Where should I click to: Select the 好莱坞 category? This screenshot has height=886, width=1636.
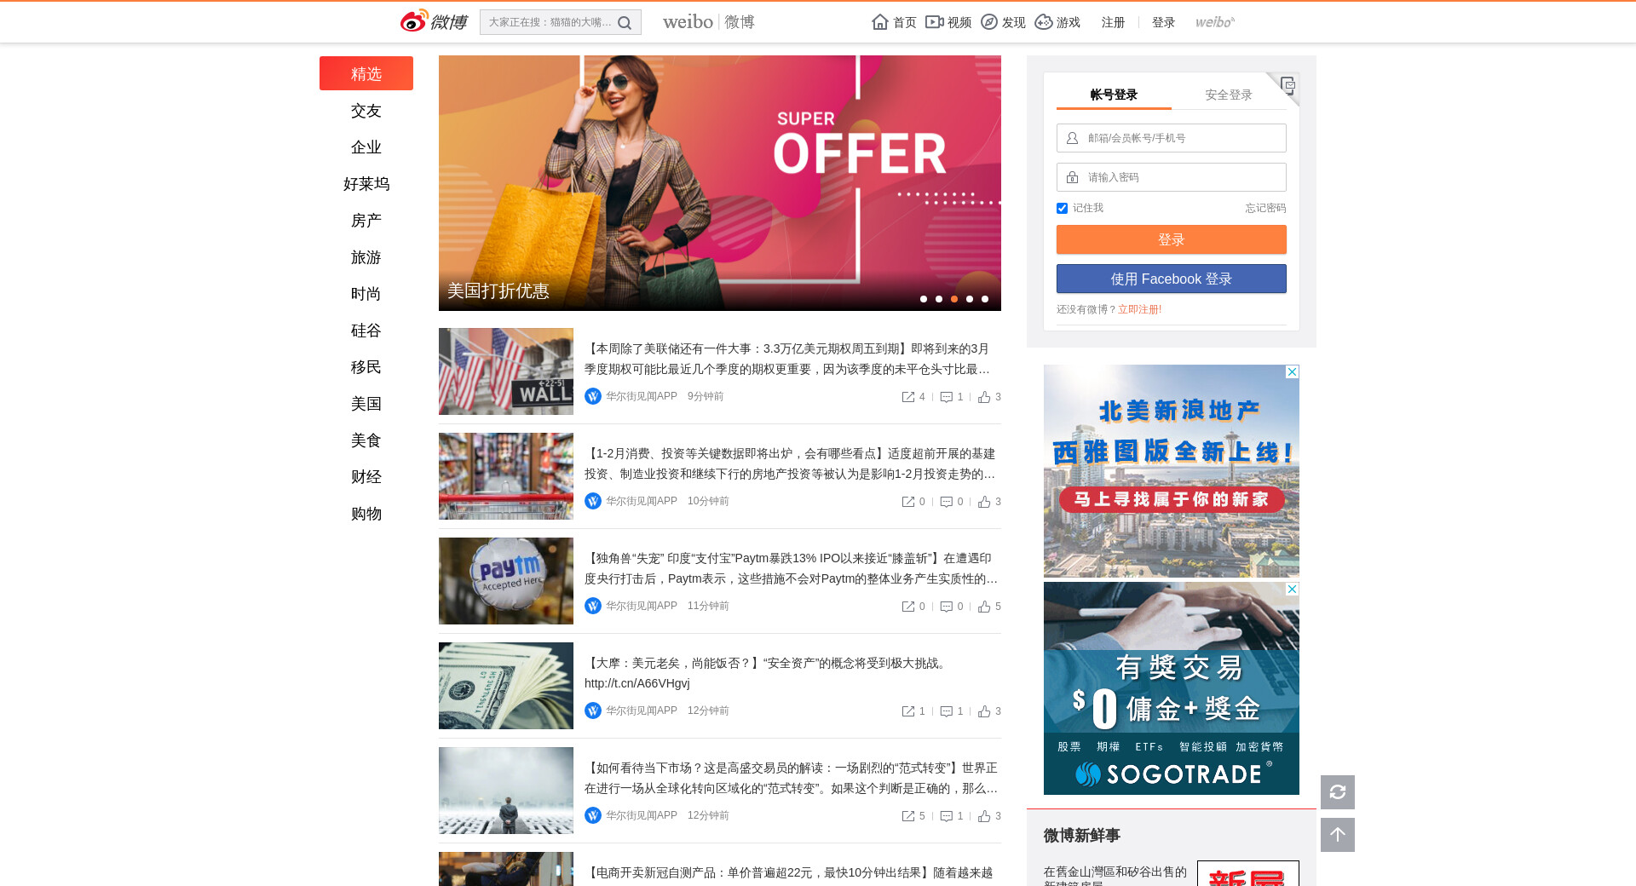coord(366,184)
